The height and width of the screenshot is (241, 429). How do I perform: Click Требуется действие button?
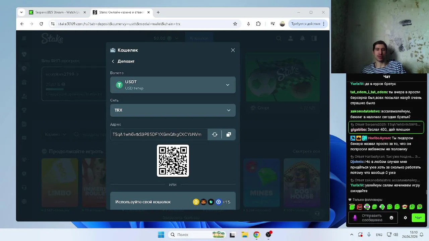[x=308, y=24]
